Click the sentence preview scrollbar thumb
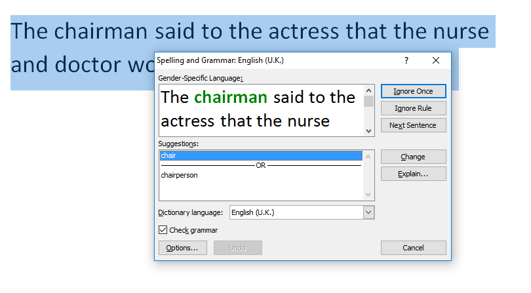Viewport: 531px width, 293px height. [368, 101]
